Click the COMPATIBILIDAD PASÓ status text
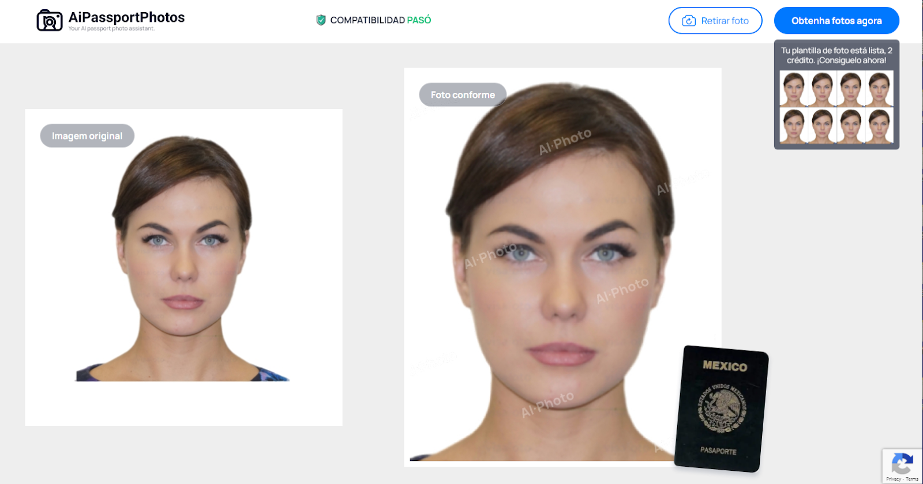 [380, 20]
